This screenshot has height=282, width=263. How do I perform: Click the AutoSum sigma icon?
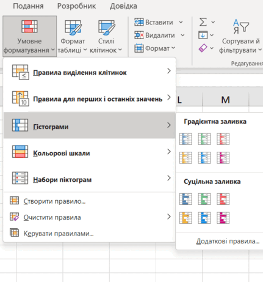203,22
